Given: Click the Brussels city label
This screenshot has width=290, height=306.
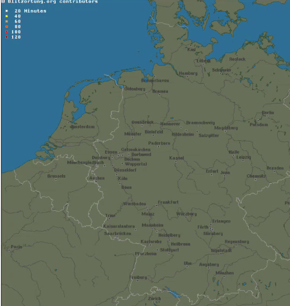Looking at the screenshot, I should point(57,176).
